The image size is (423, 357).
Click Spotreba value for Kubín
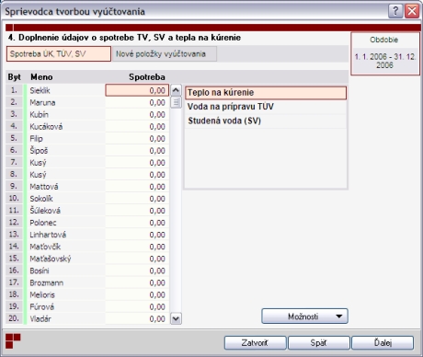point(137,114)
